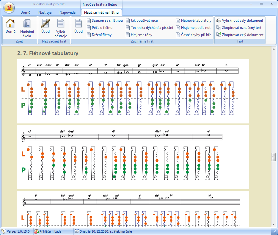Screen dimensions: 278x235
Task: Switch to the Nápověda ribbon tab
Action: (x=67, y=12)
